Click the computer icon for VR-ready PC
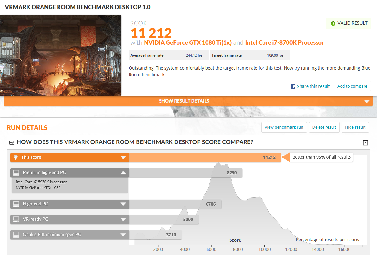 [x=16, y=219]
